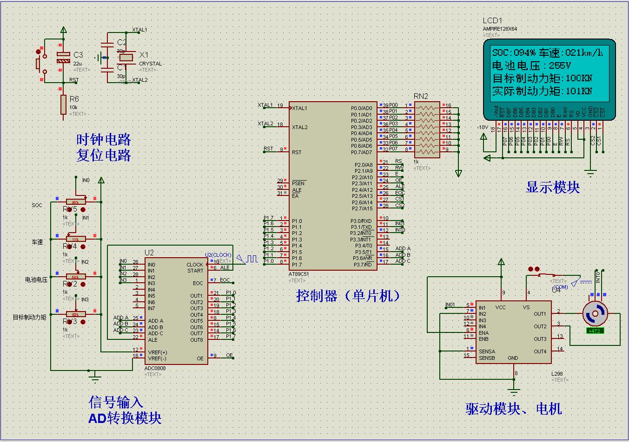Screen dimensions: 629x442
Task: Select the AT89C51 microcontroller chip body
Action: [333, 186]
